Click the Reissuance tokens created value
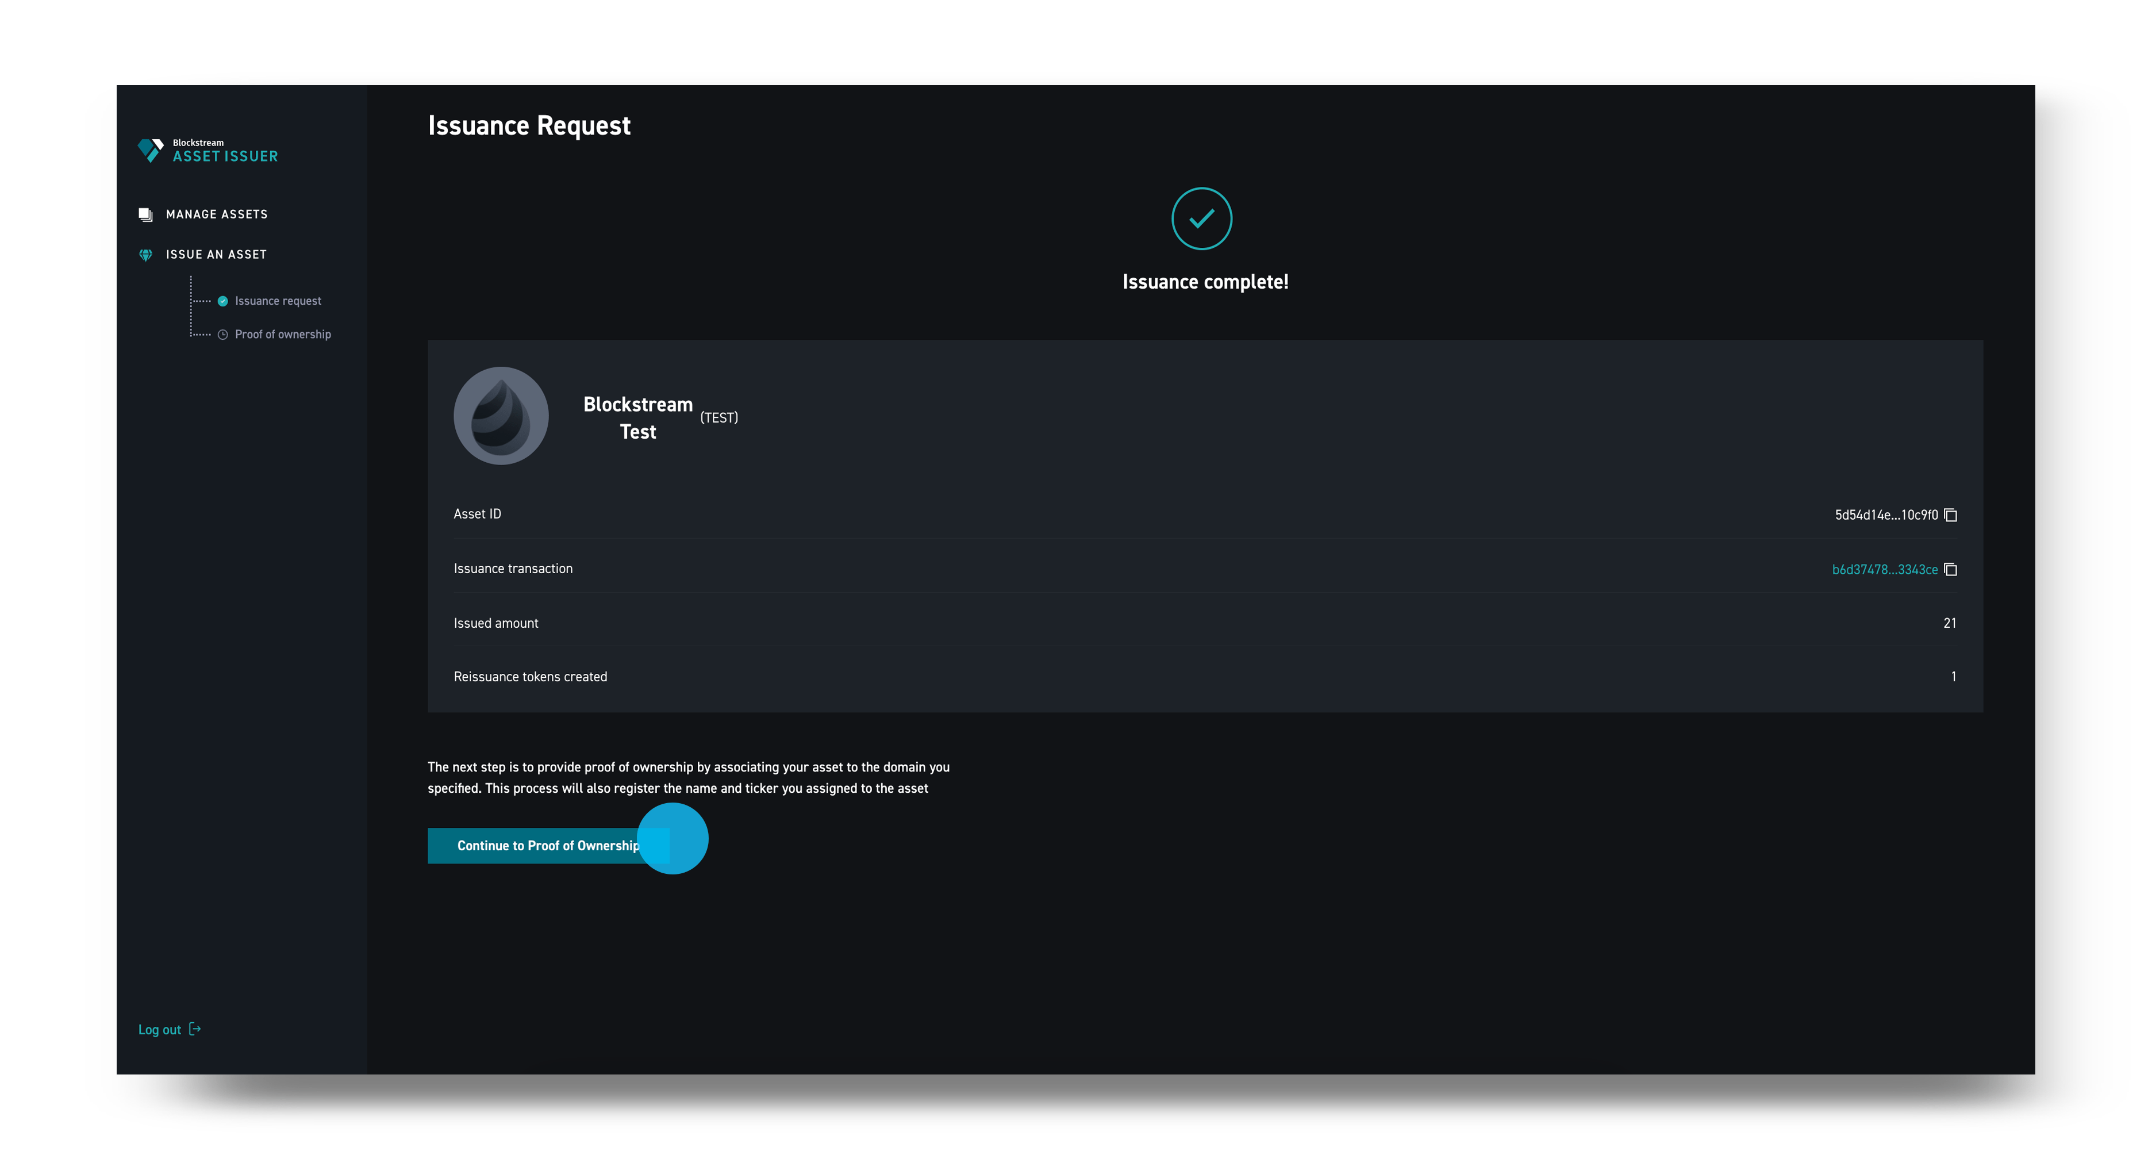Viewport: 2152px width, 1159px height. pyautogui.click(x=1954, y=677)
